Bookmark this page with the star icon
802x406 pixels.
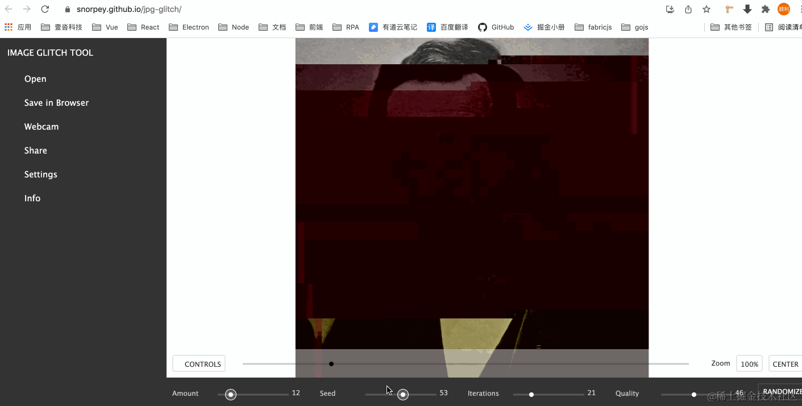pos(706,9)
